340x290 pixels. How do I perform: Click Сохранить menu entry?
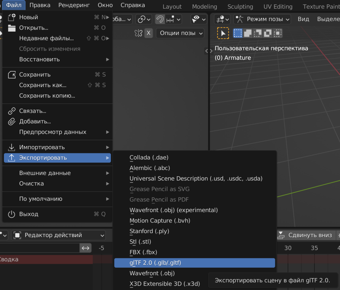pyautogui.click(x=57, y=74)
